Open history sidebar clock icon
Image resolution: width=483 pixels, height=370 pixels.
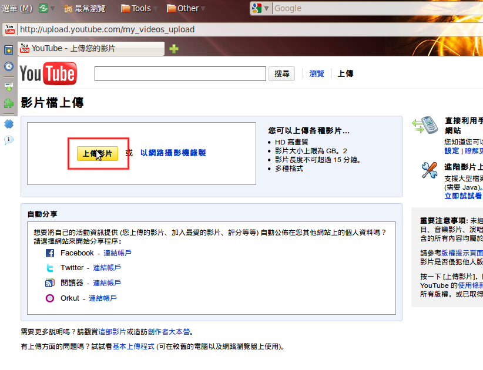(9, 66)
